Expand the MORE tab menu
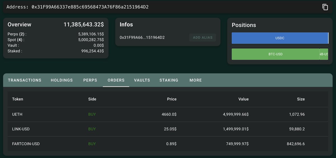Viewport: 336px width, 158px height. click(196, 80)
